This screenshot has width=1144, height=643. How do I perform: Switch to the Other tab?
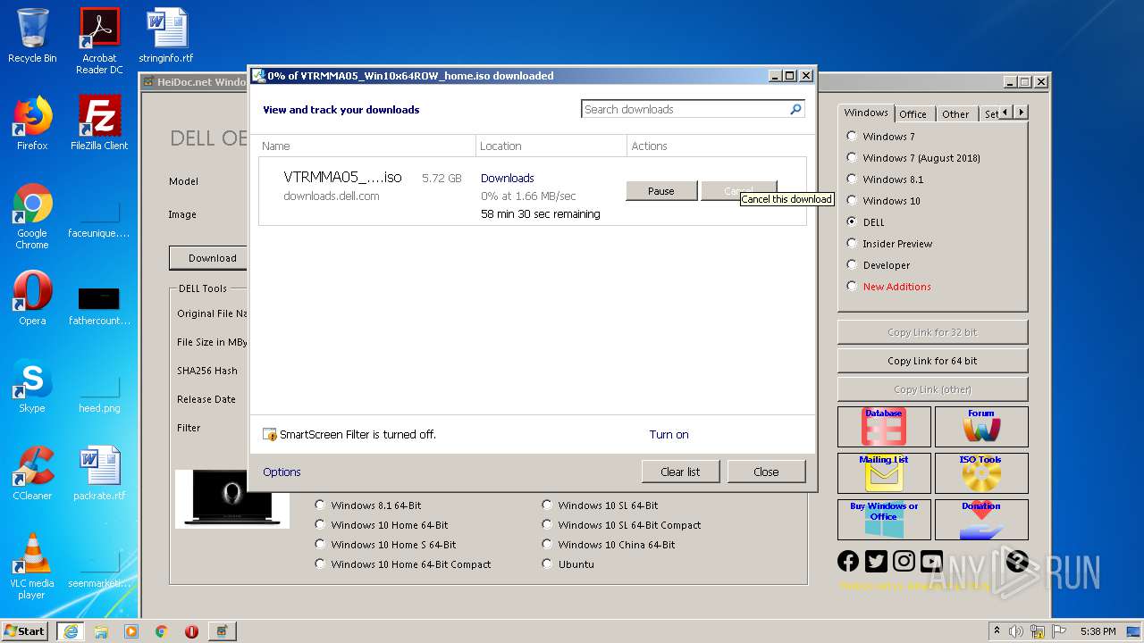tap(955, 113)
